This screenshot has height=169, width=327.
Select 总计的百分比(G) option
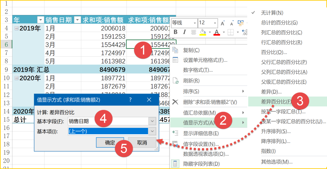point(279,22)
